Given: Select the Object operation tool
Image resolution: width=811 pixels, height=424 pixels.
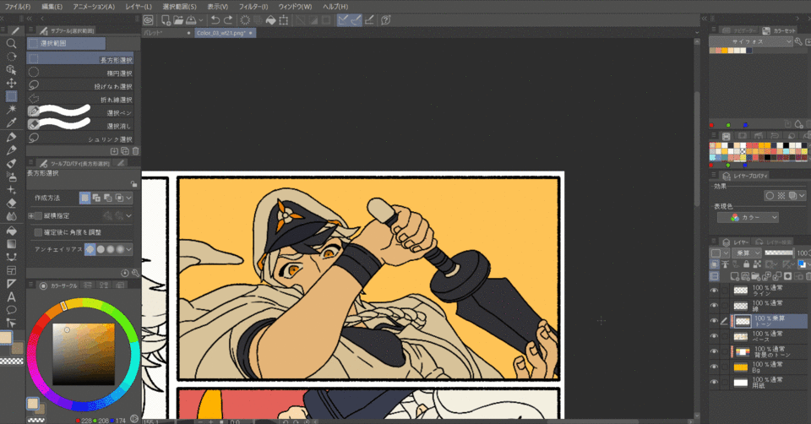Looking at the screenshot, I should pos(11,69).
